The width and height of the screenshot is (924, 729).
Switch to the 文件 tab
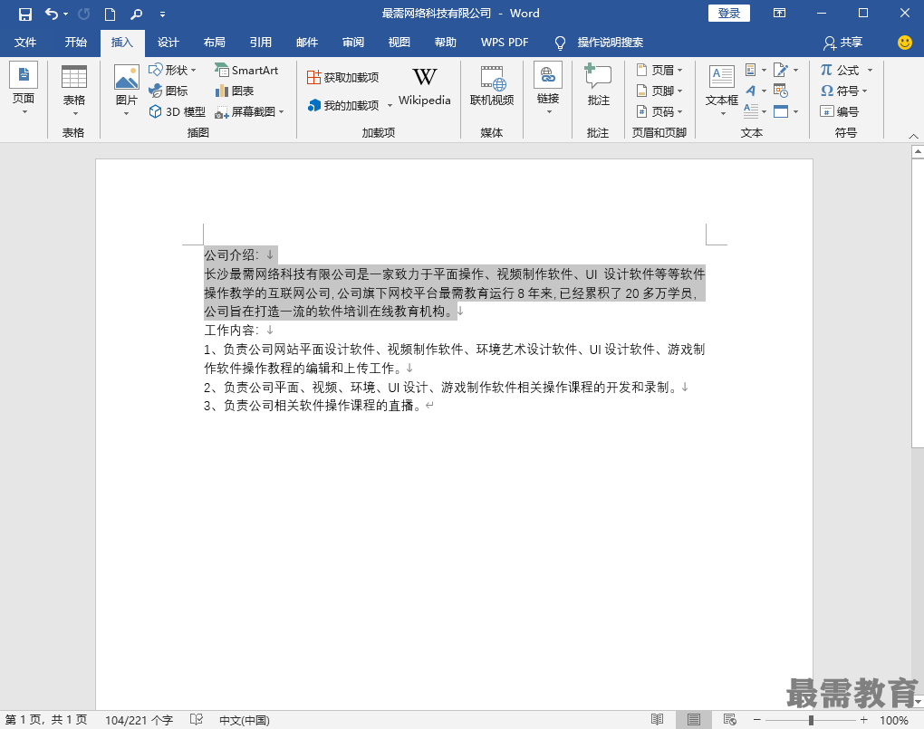click(24, 43)
